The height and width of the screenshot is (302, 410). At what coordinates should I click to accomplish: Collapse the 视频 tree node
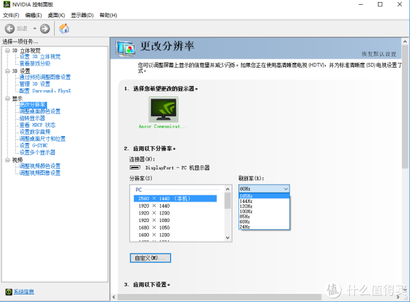[x=8, y=160]
